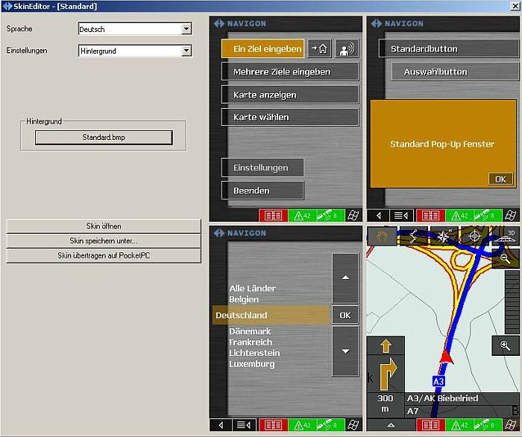The width and height of the screenshot is (522, 437).
Task: Click the voice input icon
Action: pyautogui.click(x=347, y=48)
